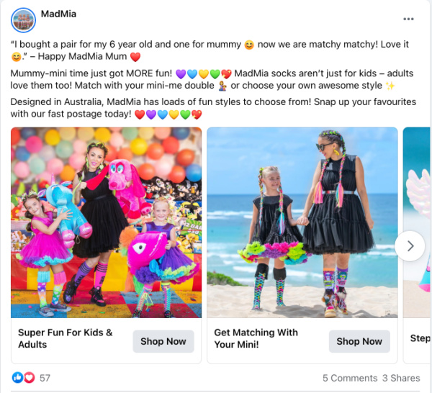View the 5 Comments
The height and width of the screenshot is (393, 432).
point(349,378)
